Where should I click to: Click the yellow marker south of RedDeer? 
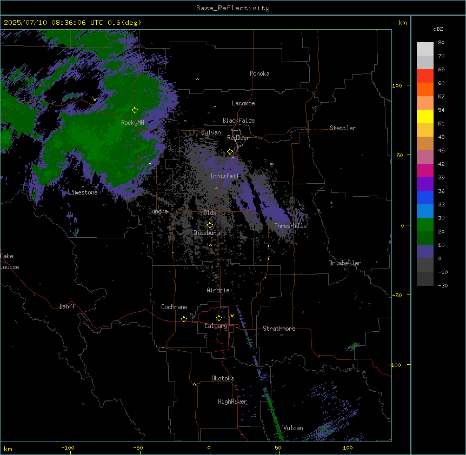point(230,152)
